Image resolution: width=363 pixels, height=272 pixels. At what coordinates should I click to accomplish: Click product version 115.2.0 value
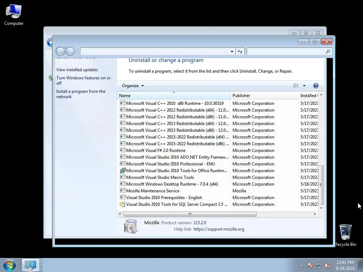coord(200,223)
